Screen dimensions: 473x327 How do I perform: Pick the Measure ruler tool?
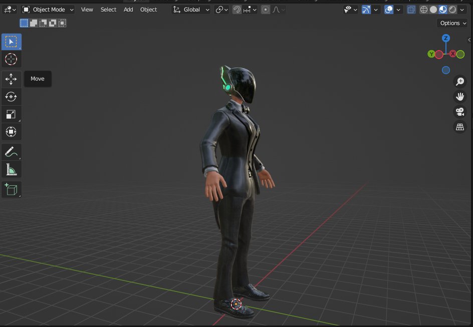click(11, 170)
